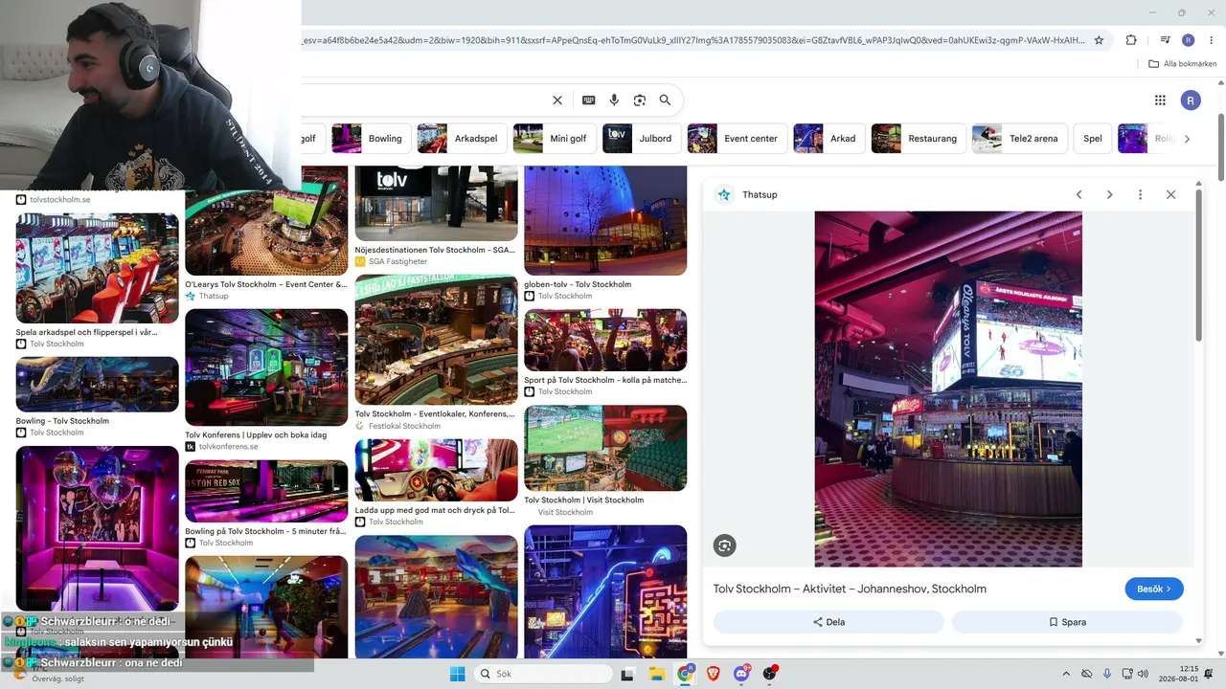Open more options in the Thatsup preview panel
Screen dimensions: 1226x689
(1140, 194)
